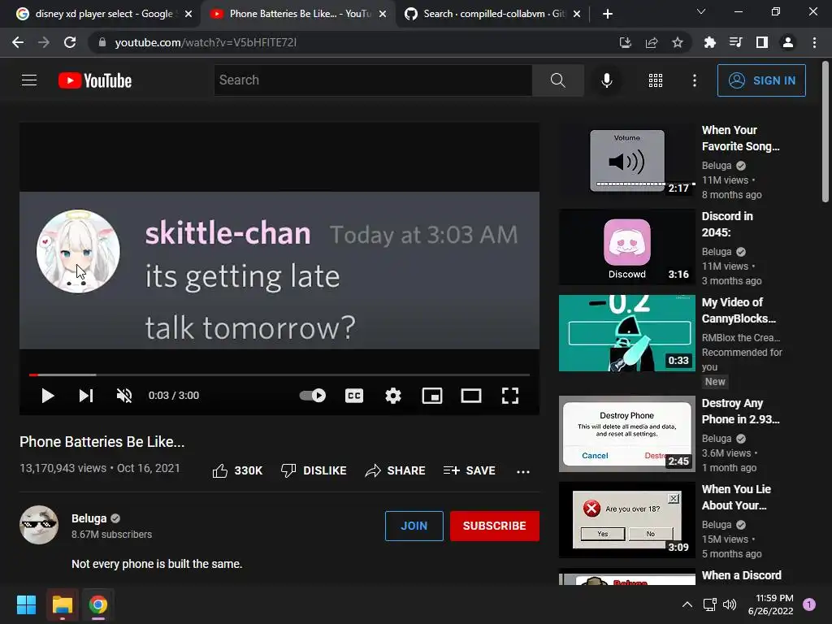This screenshot has height=624, width=832.
Task: Save video to a playlist
Action: pos(469,470)
